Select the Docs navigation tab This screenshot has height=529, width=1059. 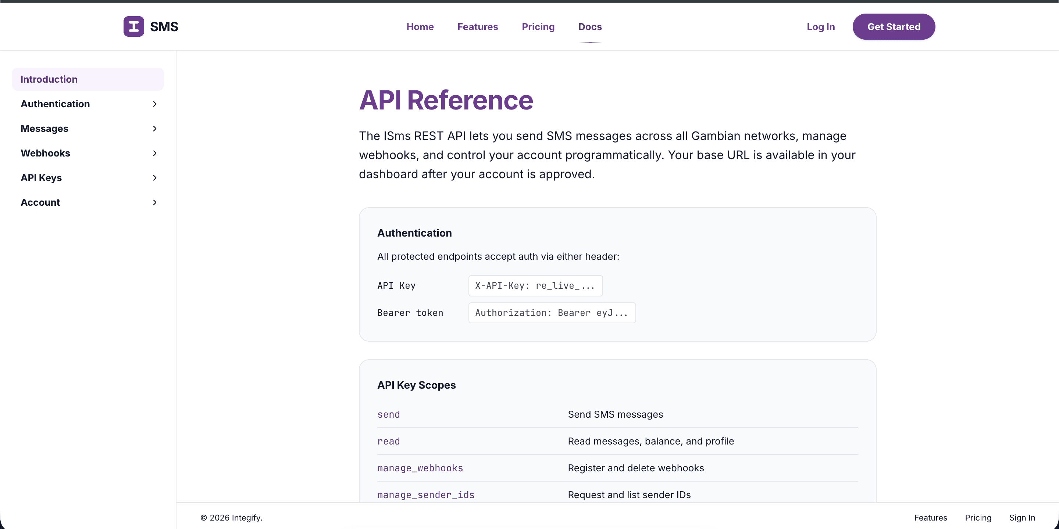pyautogui.click(x=589, y=27)
